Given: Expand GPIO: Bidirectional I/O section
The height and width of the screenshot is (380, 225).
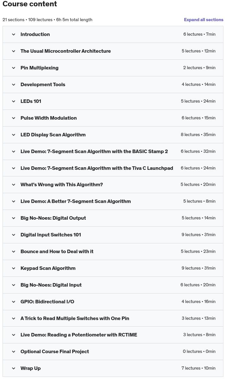Looking at the screenshot, I should (x=113, y=302).
